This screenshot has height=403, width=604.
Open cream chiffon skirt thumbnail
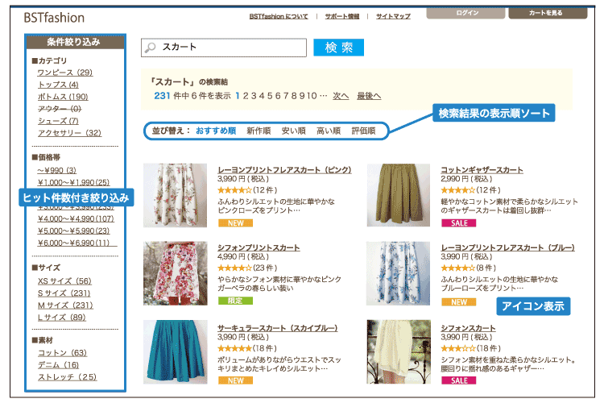pyautogui.click(x=399, y=351)
